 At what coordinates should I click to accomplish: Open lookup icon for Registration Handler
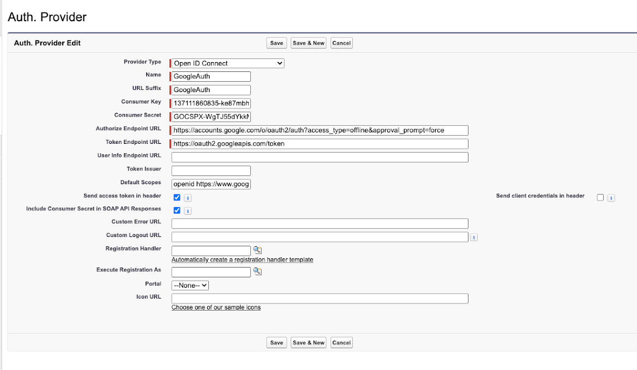257,250
